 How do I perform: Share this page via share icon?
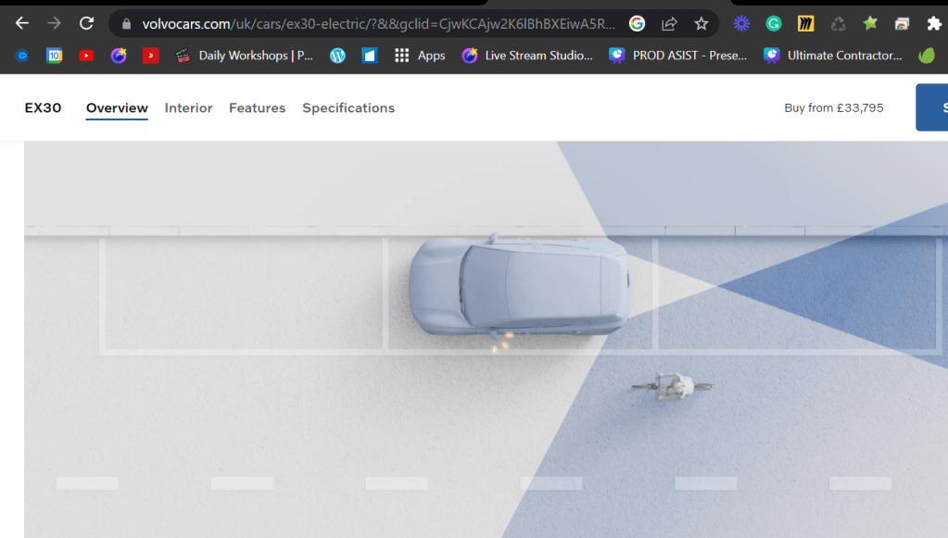[669, 23]
